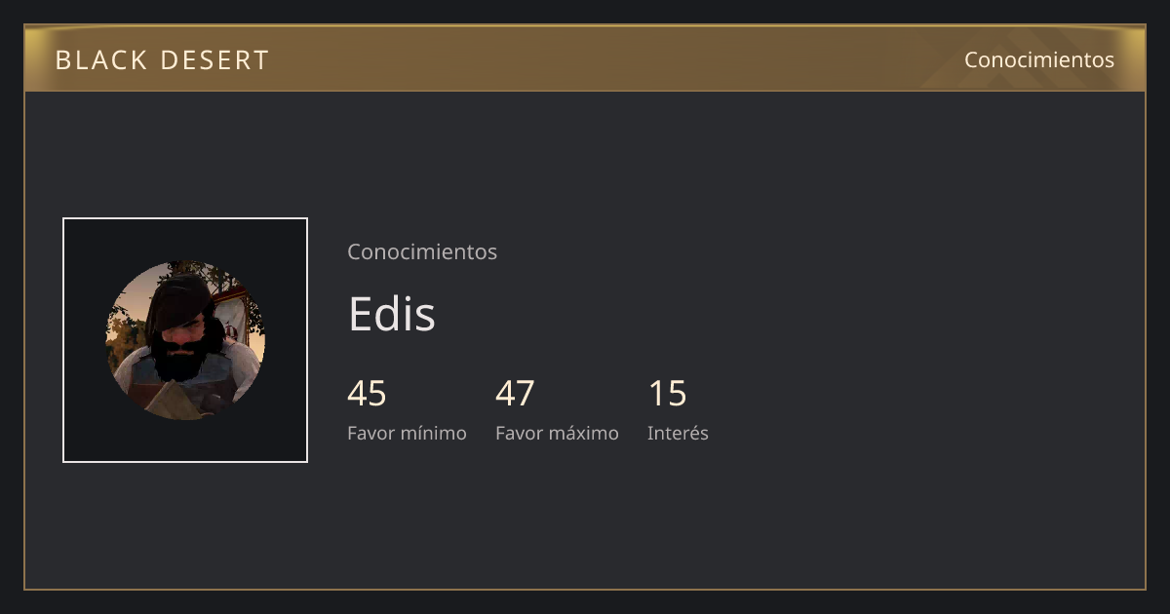Select the Interés label
Viewport: 1170px width, 614px height.
tap(678, 433)
